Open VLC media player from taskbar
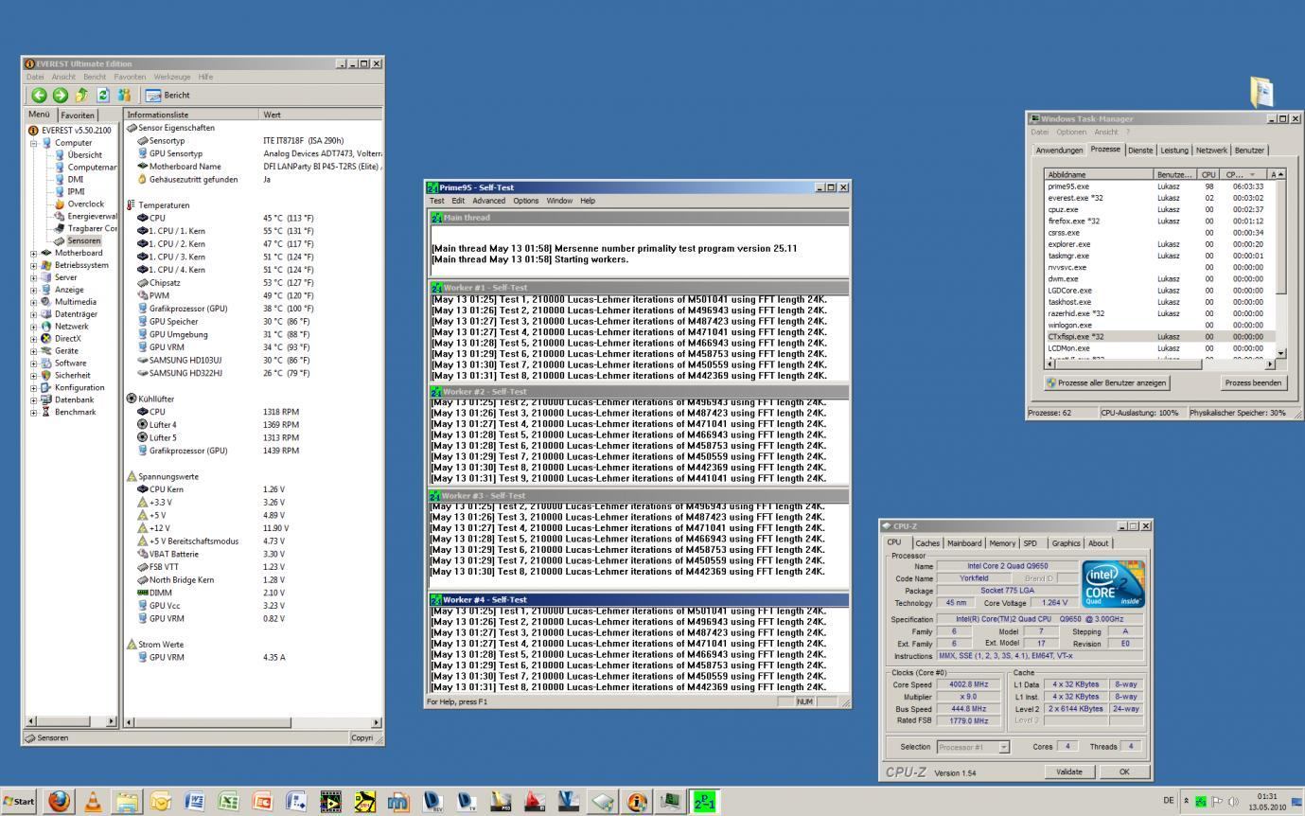1305x816 pixels. (93, 801)
